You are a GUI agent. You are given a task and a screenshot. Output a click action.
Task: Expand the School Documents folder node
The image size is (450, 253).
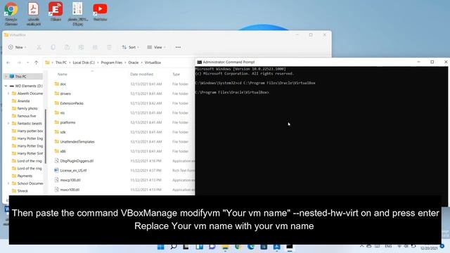coord(8,183)
